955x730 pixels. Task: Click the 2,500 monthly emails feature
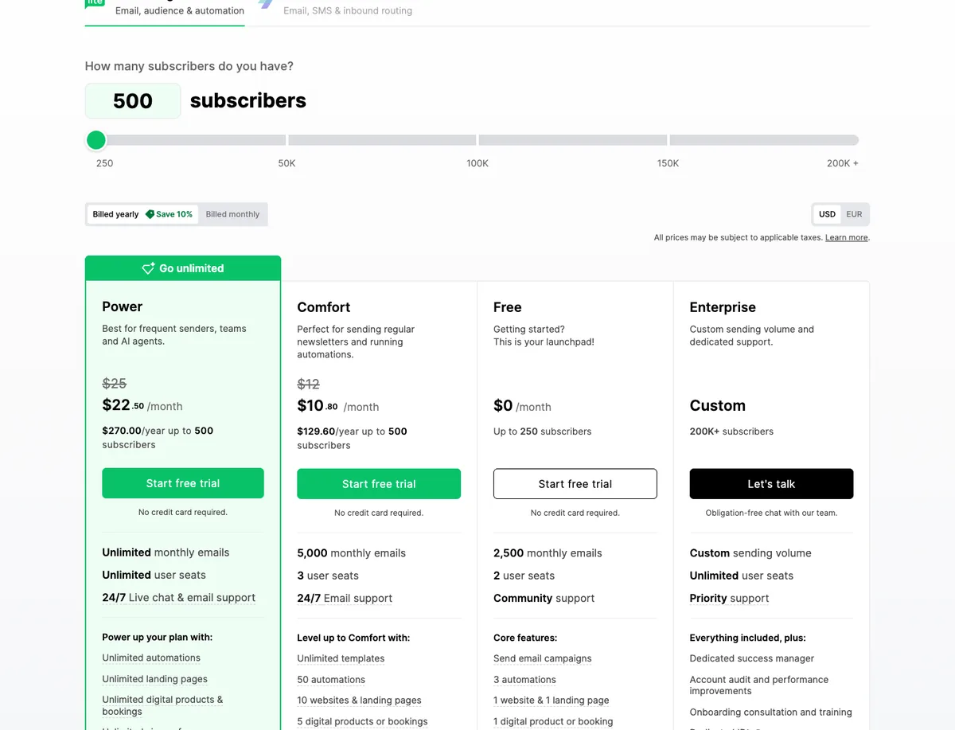point(548,553)
